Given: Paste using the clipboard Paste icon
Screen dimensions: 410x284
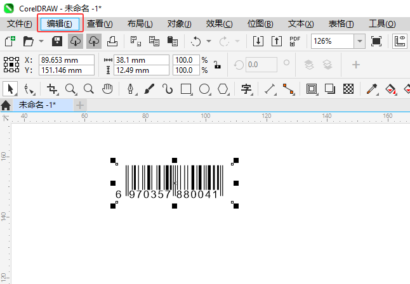Looking at the screenshot, I should coord(173,41).
